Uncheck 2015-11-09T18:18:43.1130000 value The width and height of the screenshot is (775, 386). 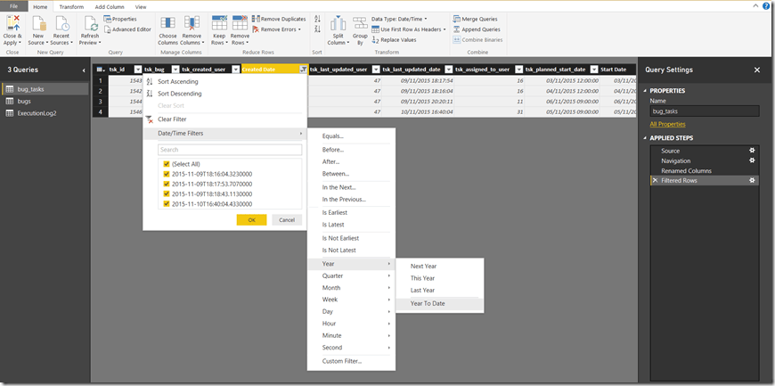(x=166, y=194)
